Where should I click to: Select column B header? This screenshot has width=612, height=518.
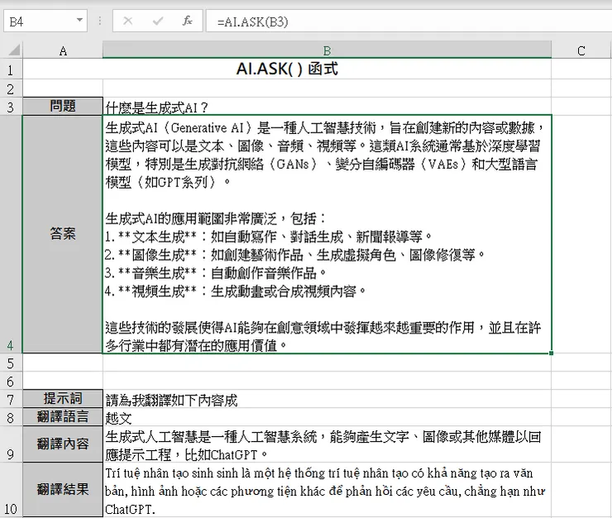(327, 50)
